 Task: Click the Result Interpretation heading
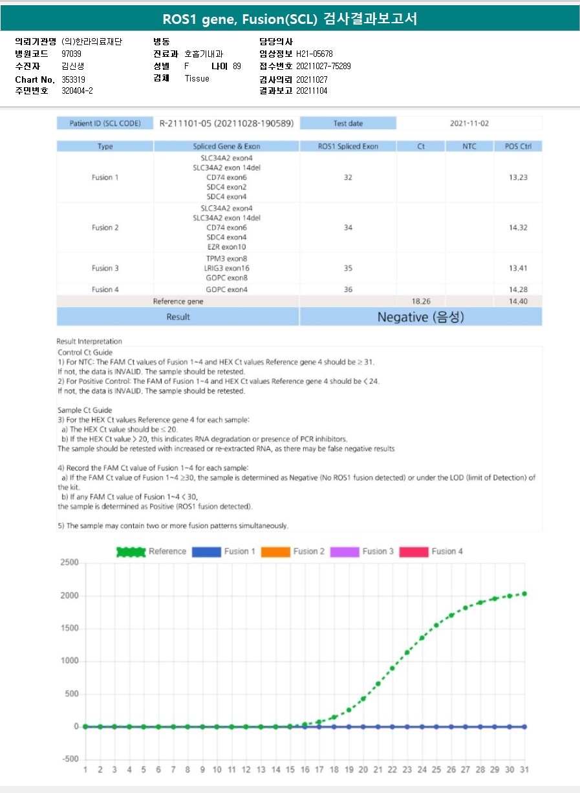point(89,341)
